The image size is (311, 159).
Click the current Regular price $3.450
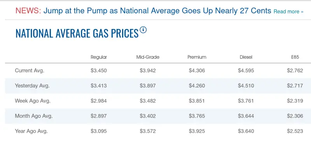click(x=99, y=70)
